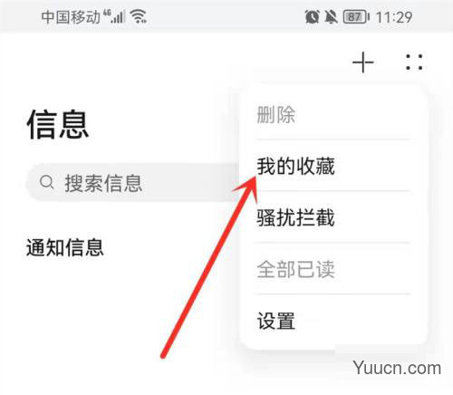
Task: Tap the battery level indicator
Action: 356,16
